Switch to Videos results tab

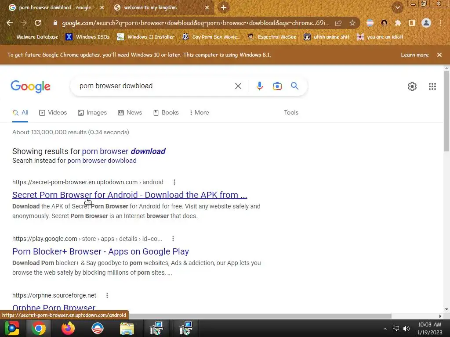coord(53,113)
